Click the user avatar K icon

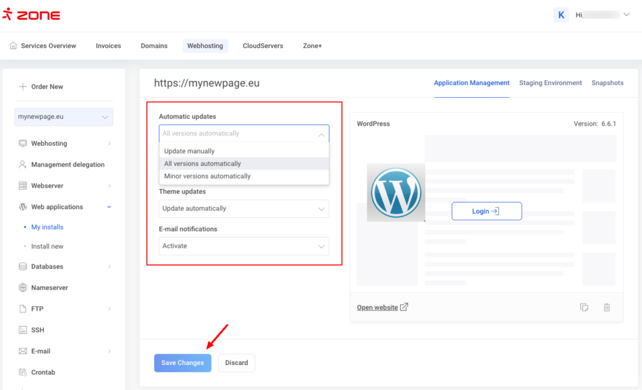click(x=560, y=15)
